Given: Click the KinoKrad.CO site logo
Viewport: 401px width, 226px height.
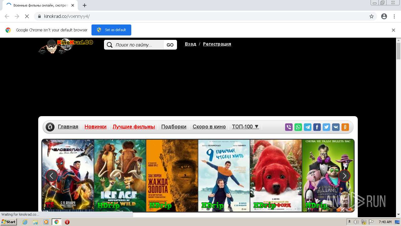Looking at the screenshot, I should click(66, 46).
